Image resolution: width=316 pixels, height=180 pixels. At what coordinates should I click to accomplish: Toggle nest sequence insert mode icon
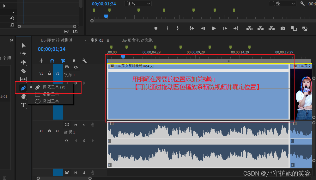41,61
